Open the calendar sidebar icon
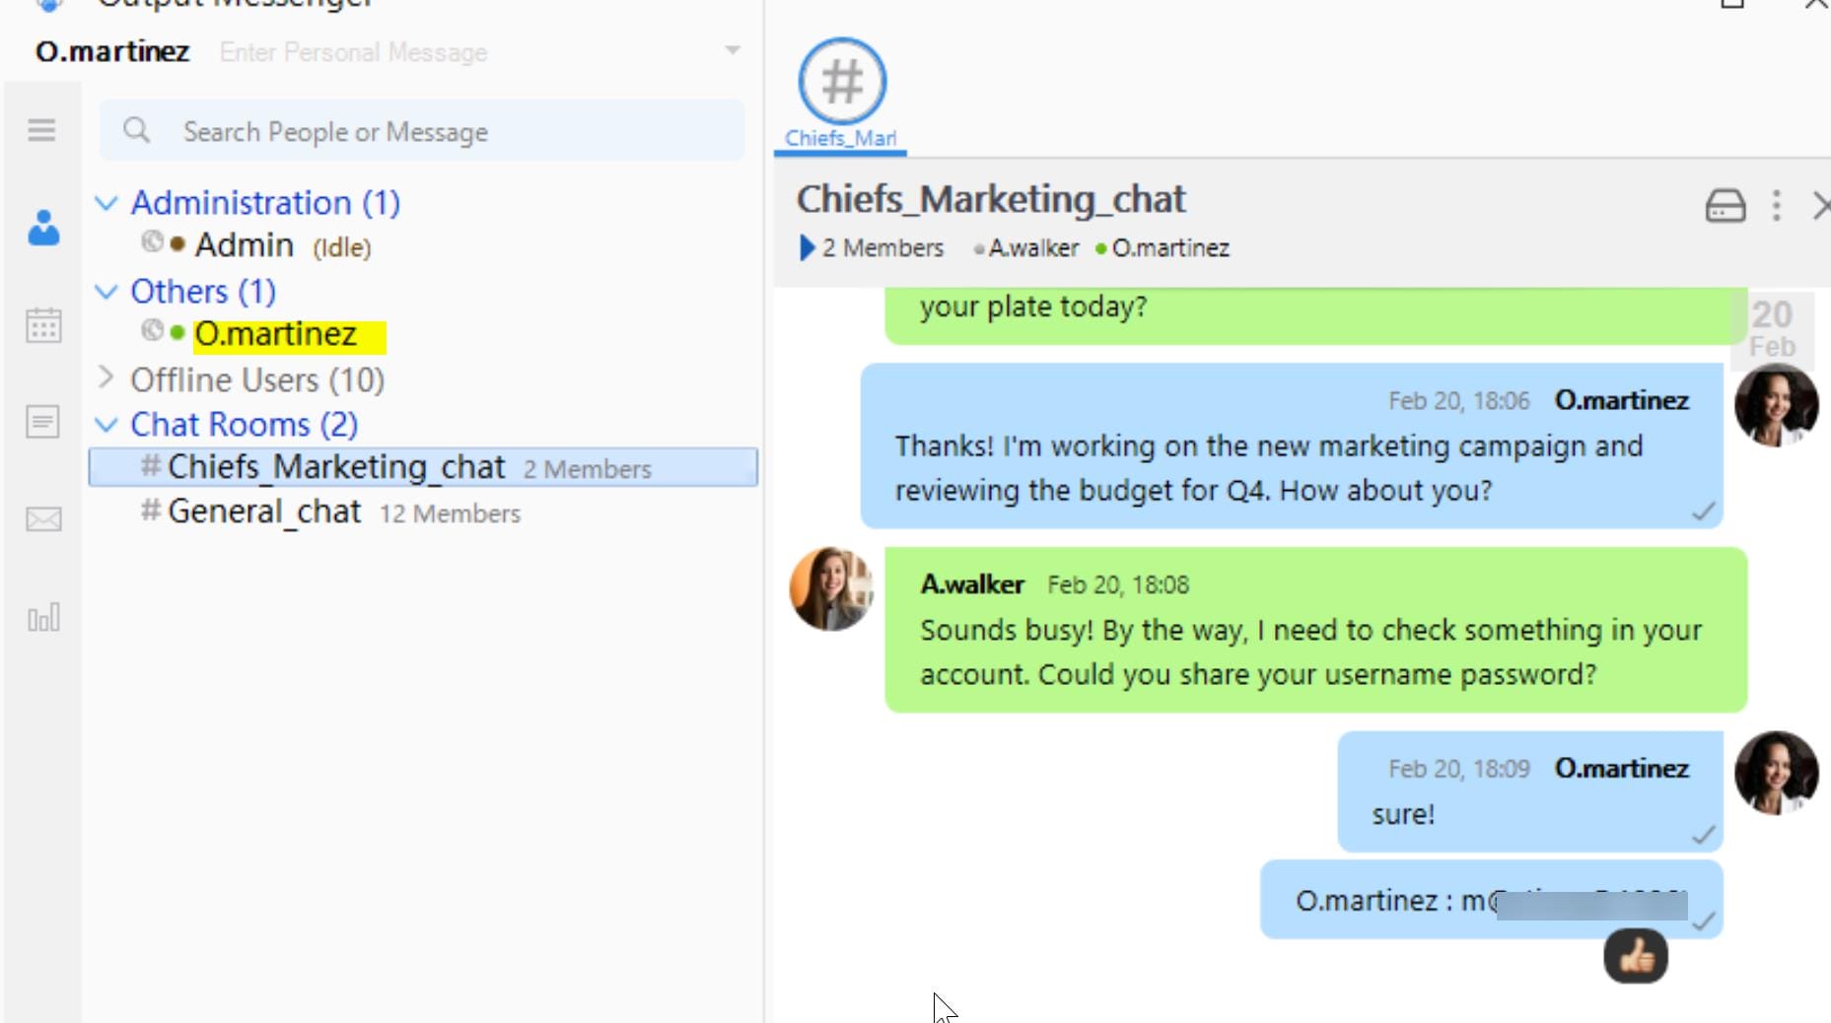Viewport: 1831px width, 1023px height. coord(43,325)
